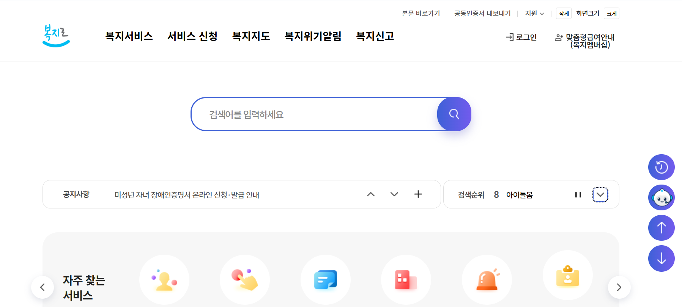
Task: Open the person icon service shortcut
Action: (x=164, y=280)
